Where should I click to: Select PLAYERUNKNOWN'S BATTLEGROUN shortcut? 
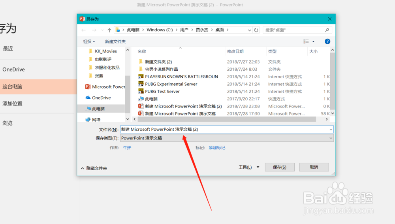(x=233, y=77)
